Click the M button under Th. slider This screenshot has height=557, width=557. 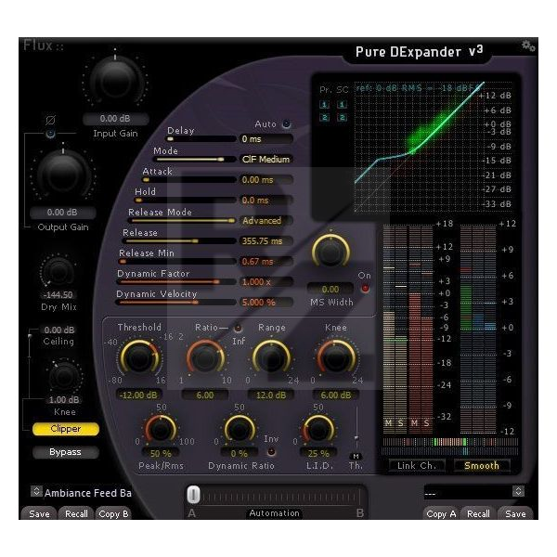coord(356,456)
